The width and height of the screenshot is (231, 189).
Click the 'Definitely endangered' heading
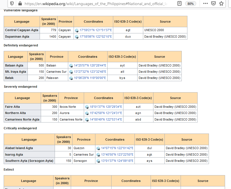click(21, 45)
